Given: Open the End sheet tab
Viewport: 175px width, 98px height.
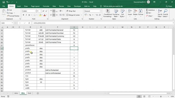Looking at the screenshot, I should point(30,93).
